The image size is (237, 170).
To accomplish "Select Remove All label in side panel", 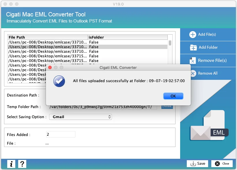I will [x=208, y=73].
